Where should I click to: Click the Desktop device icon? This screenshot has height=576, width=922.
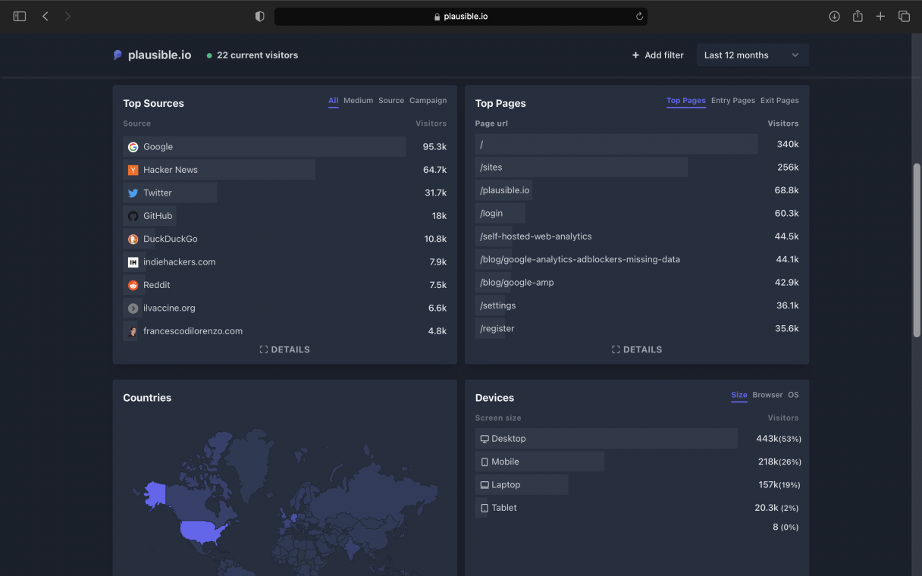click(x=485, y=439)
